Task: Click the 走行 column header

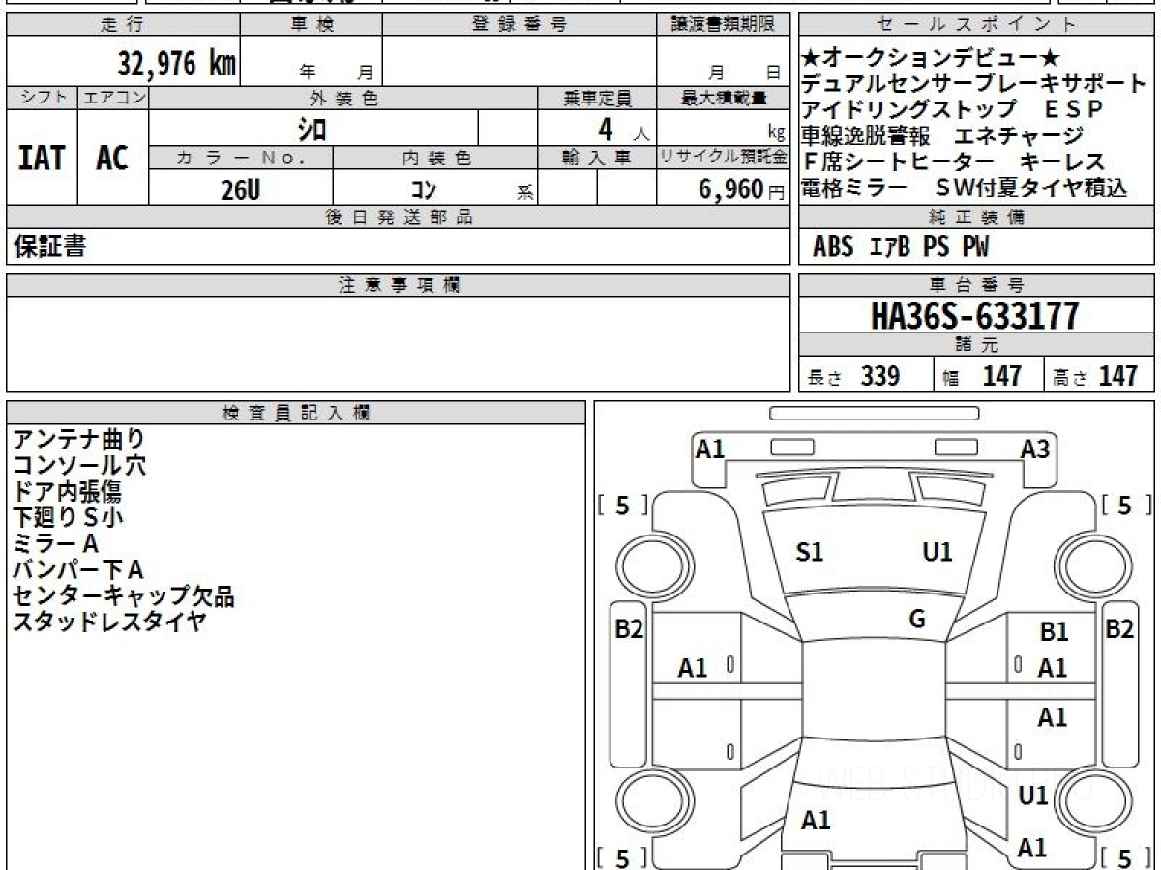Action: coord(123,25)
